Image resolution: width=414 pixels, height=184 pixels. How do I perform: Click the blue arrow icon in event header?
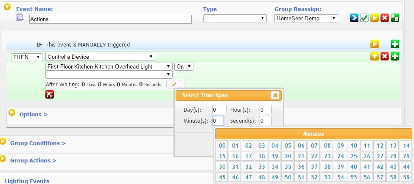pos(354,18)
